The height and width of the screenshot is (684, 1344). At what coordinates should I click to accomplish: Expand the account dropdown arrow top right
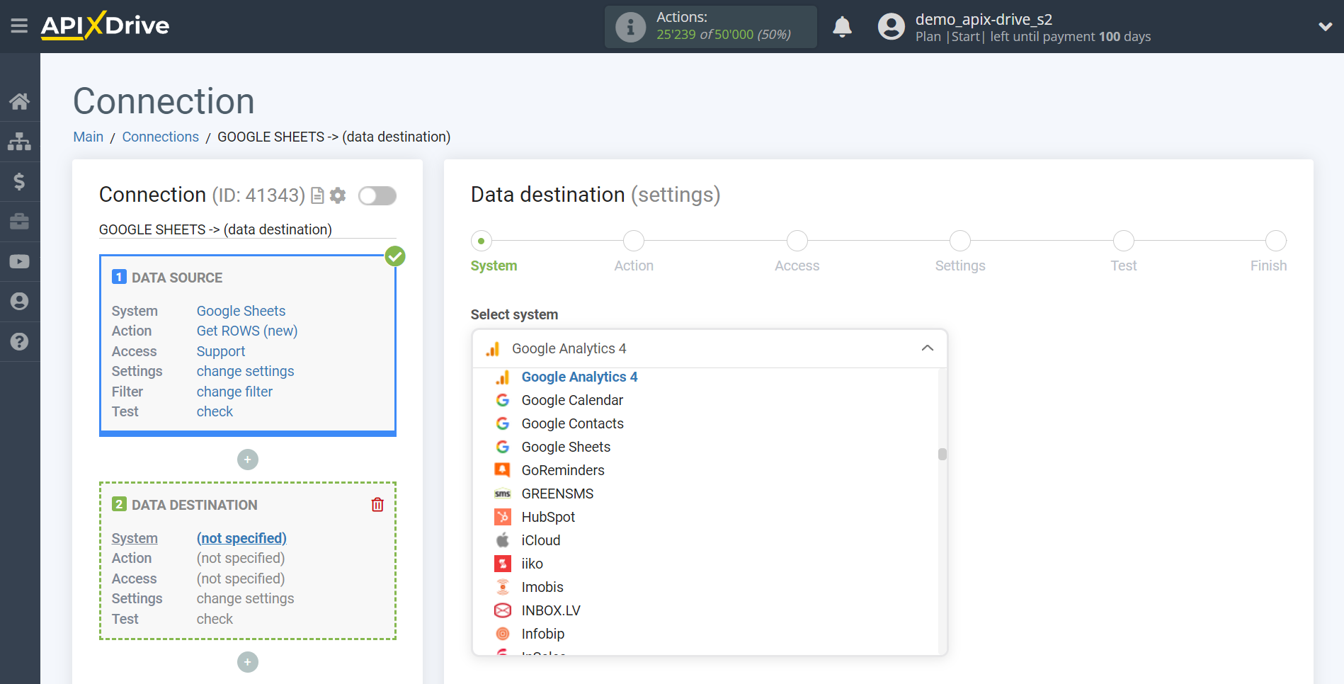[1325, 25]
